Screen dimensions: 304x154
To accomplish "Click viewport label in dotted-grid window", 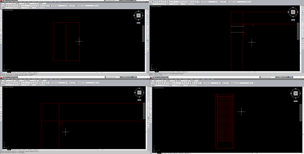I will 158,88.
